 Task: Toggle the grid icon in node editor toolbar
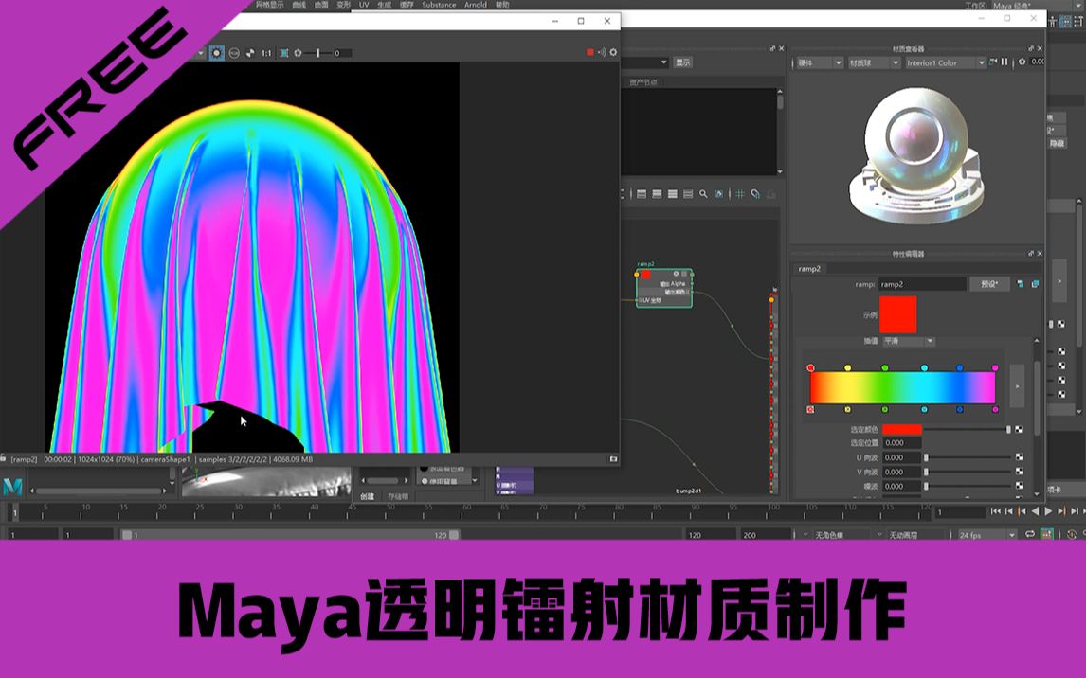click(x=740, y=194)
